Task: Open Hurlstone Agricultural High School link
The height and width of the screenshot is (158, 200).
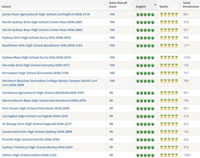Action: (43, 93)
